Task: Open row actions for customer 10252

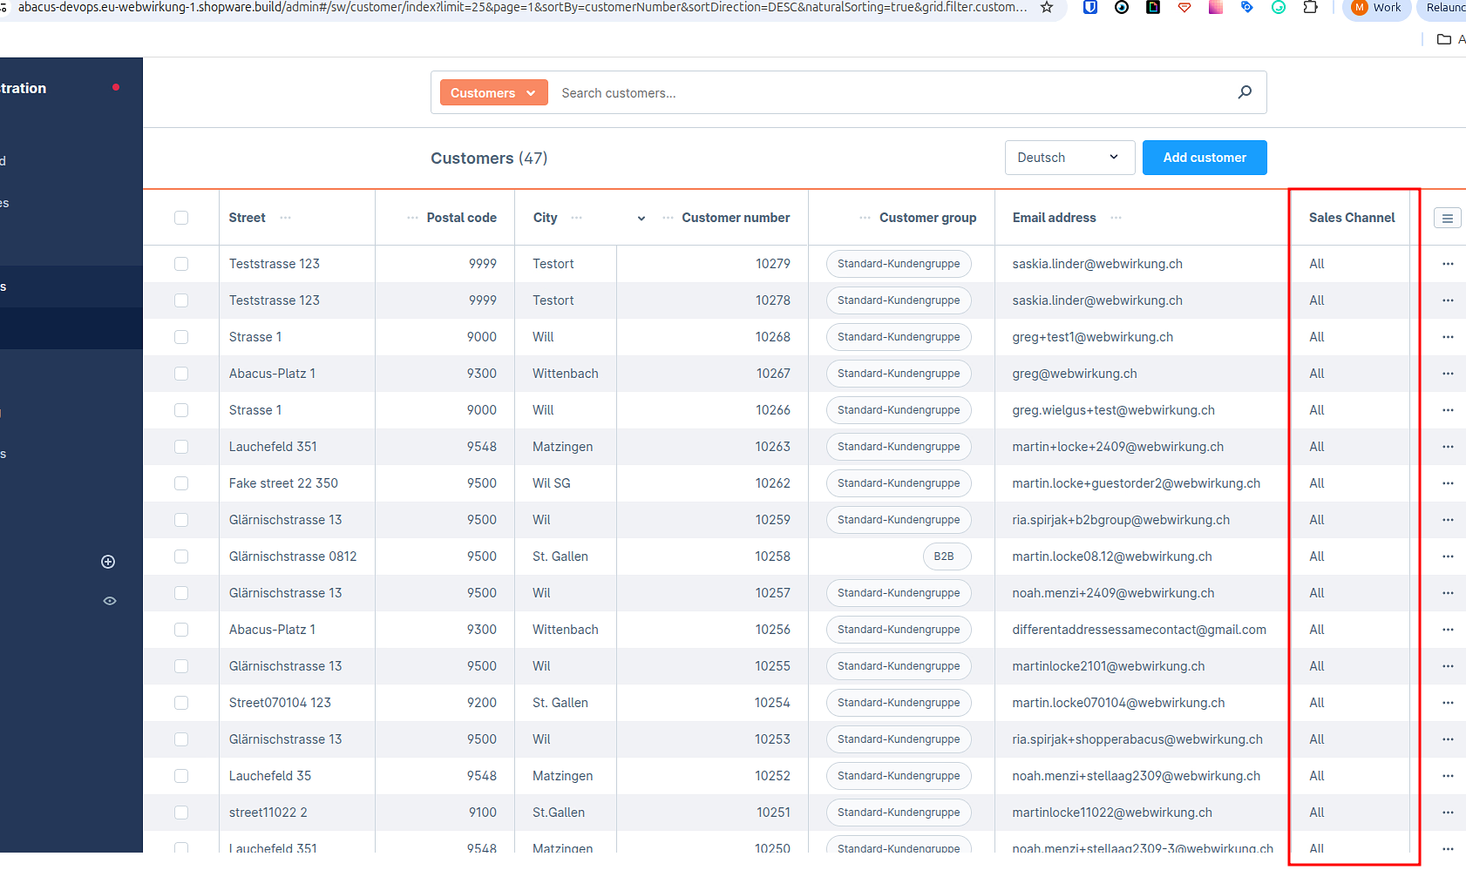Action: [x=1448, y=776]
